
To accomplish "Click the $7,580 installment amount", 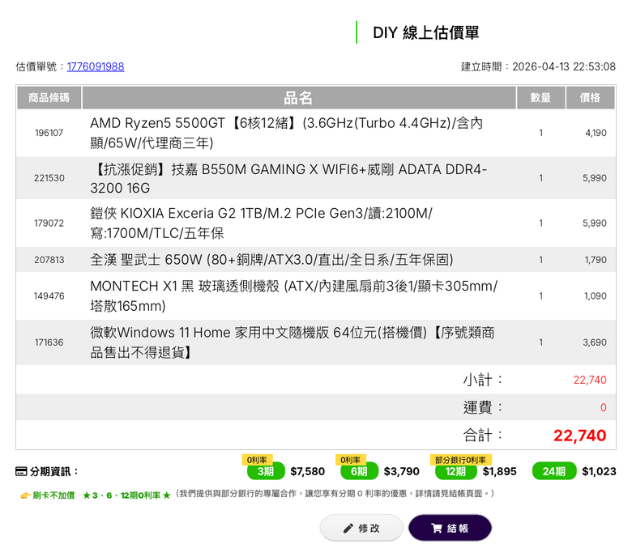I will tap(308, 471).
